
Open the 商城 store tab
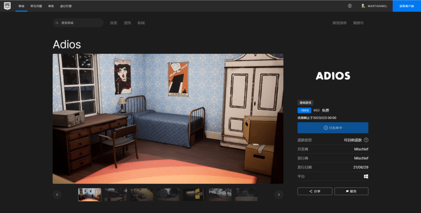pos(21,6)
